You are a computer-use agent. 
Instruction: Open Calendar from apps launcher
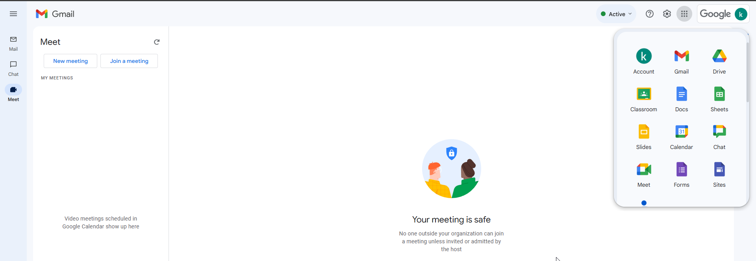(x=681, y=137)
